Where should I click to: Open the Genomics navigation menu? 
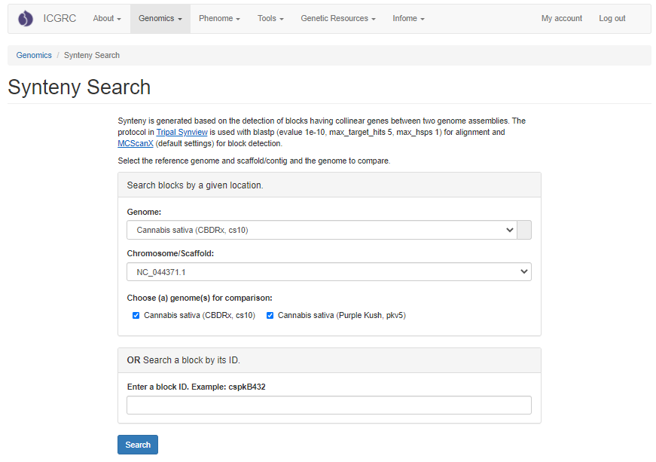[160, 19]
